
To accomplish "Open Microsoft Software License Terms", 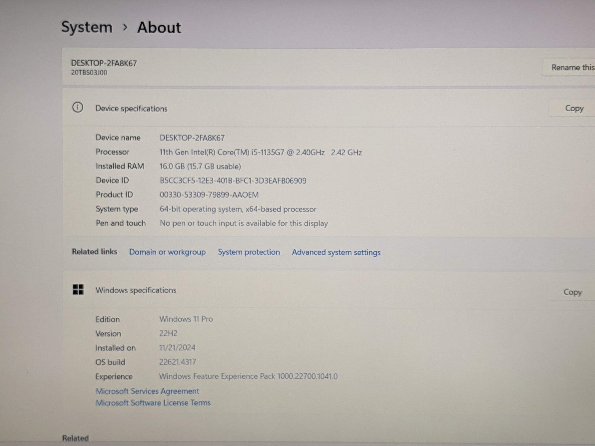I will click(x=153, y=403).
